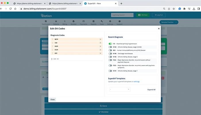Switch to the Superbill - New tab

[x=99, y=3]
